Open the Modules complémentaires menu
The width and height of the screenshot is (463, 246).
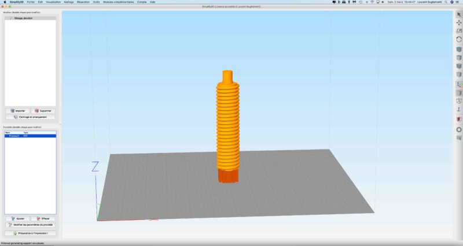[118, 2]
